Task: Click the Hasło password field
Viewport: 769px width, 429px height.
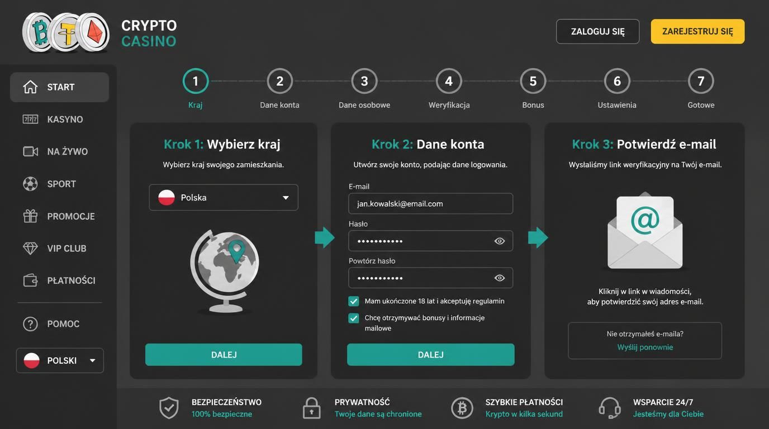Action: pyautogui.click(x=430, y=241)
